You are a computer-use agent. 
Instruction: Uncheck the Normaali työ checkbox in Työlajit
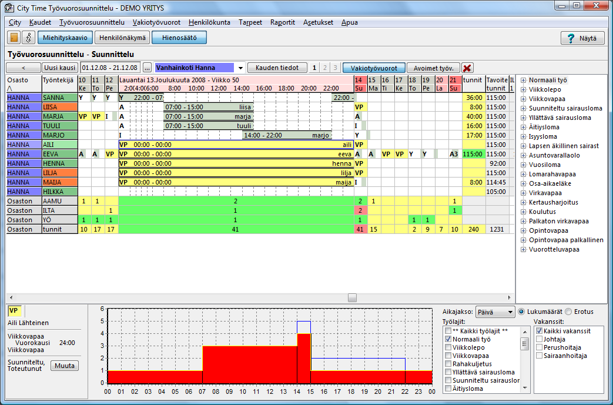point(448,339)
